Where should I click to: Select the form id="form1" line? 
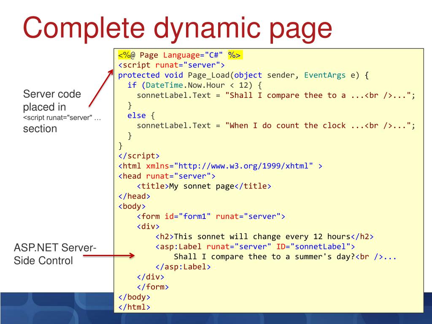click(211, 216)
